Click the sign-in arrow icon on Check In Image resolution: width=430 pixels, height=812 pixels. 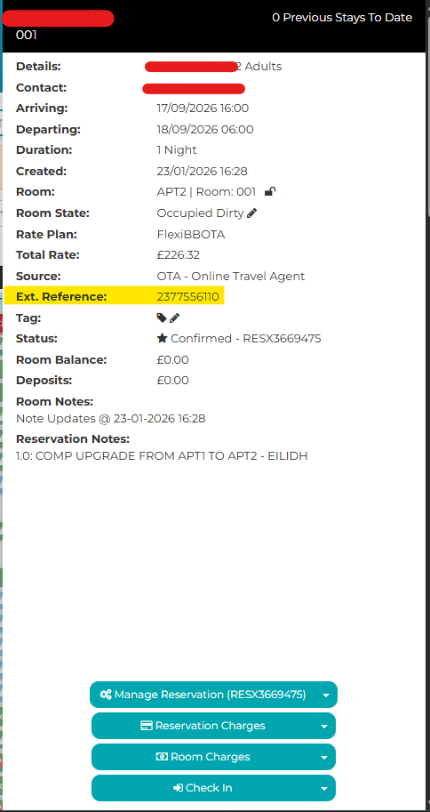(x=178, y=788)
